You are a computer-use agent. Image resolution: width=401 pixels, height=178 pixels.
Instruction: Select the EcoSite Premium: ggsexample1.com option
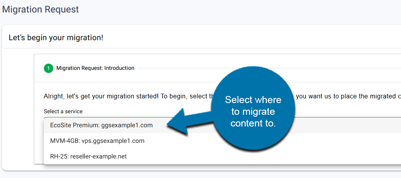pos(101,125)
